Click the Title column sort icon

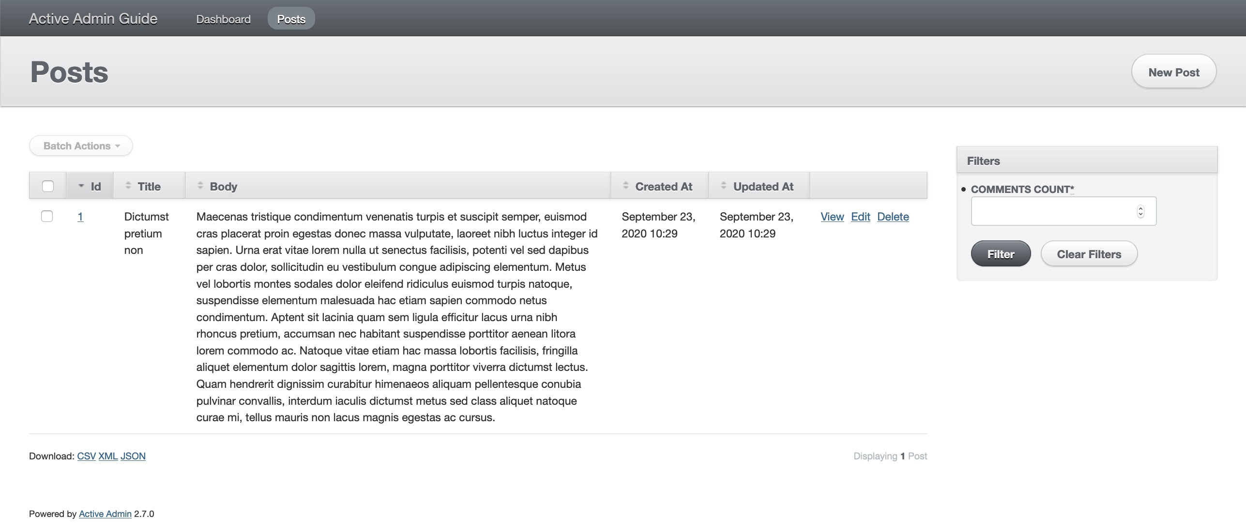[x=128, y=185]
